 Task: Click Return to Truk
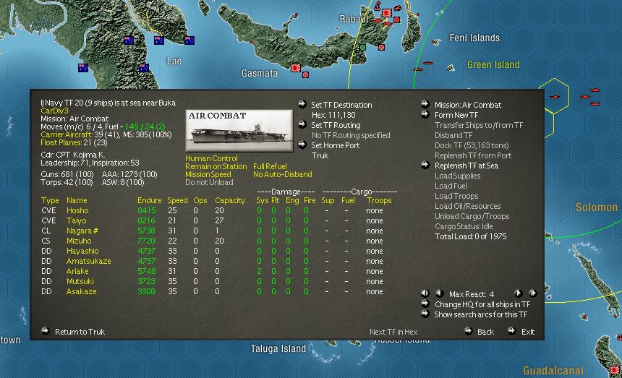point(80,332)
